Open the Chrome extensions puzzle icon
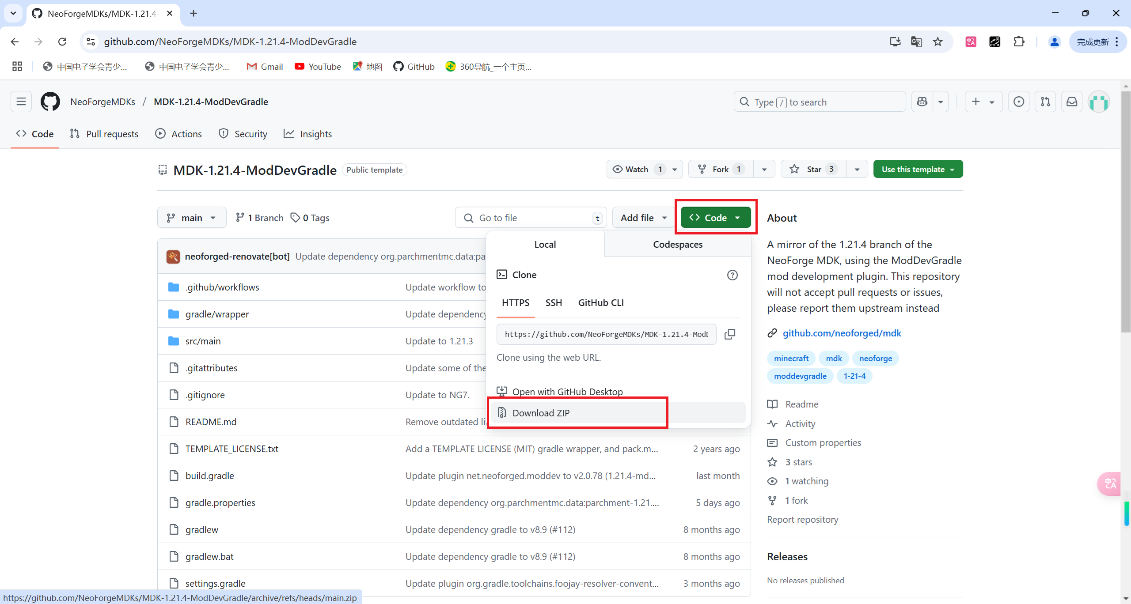 pos(1019,42)
